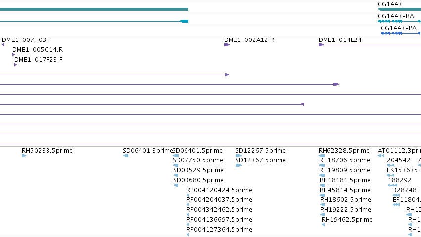Viewport: 421px width, 237px height.
Task: Click the SD12367.5prime arrow glyph
Action: click(x=238, y=165)
